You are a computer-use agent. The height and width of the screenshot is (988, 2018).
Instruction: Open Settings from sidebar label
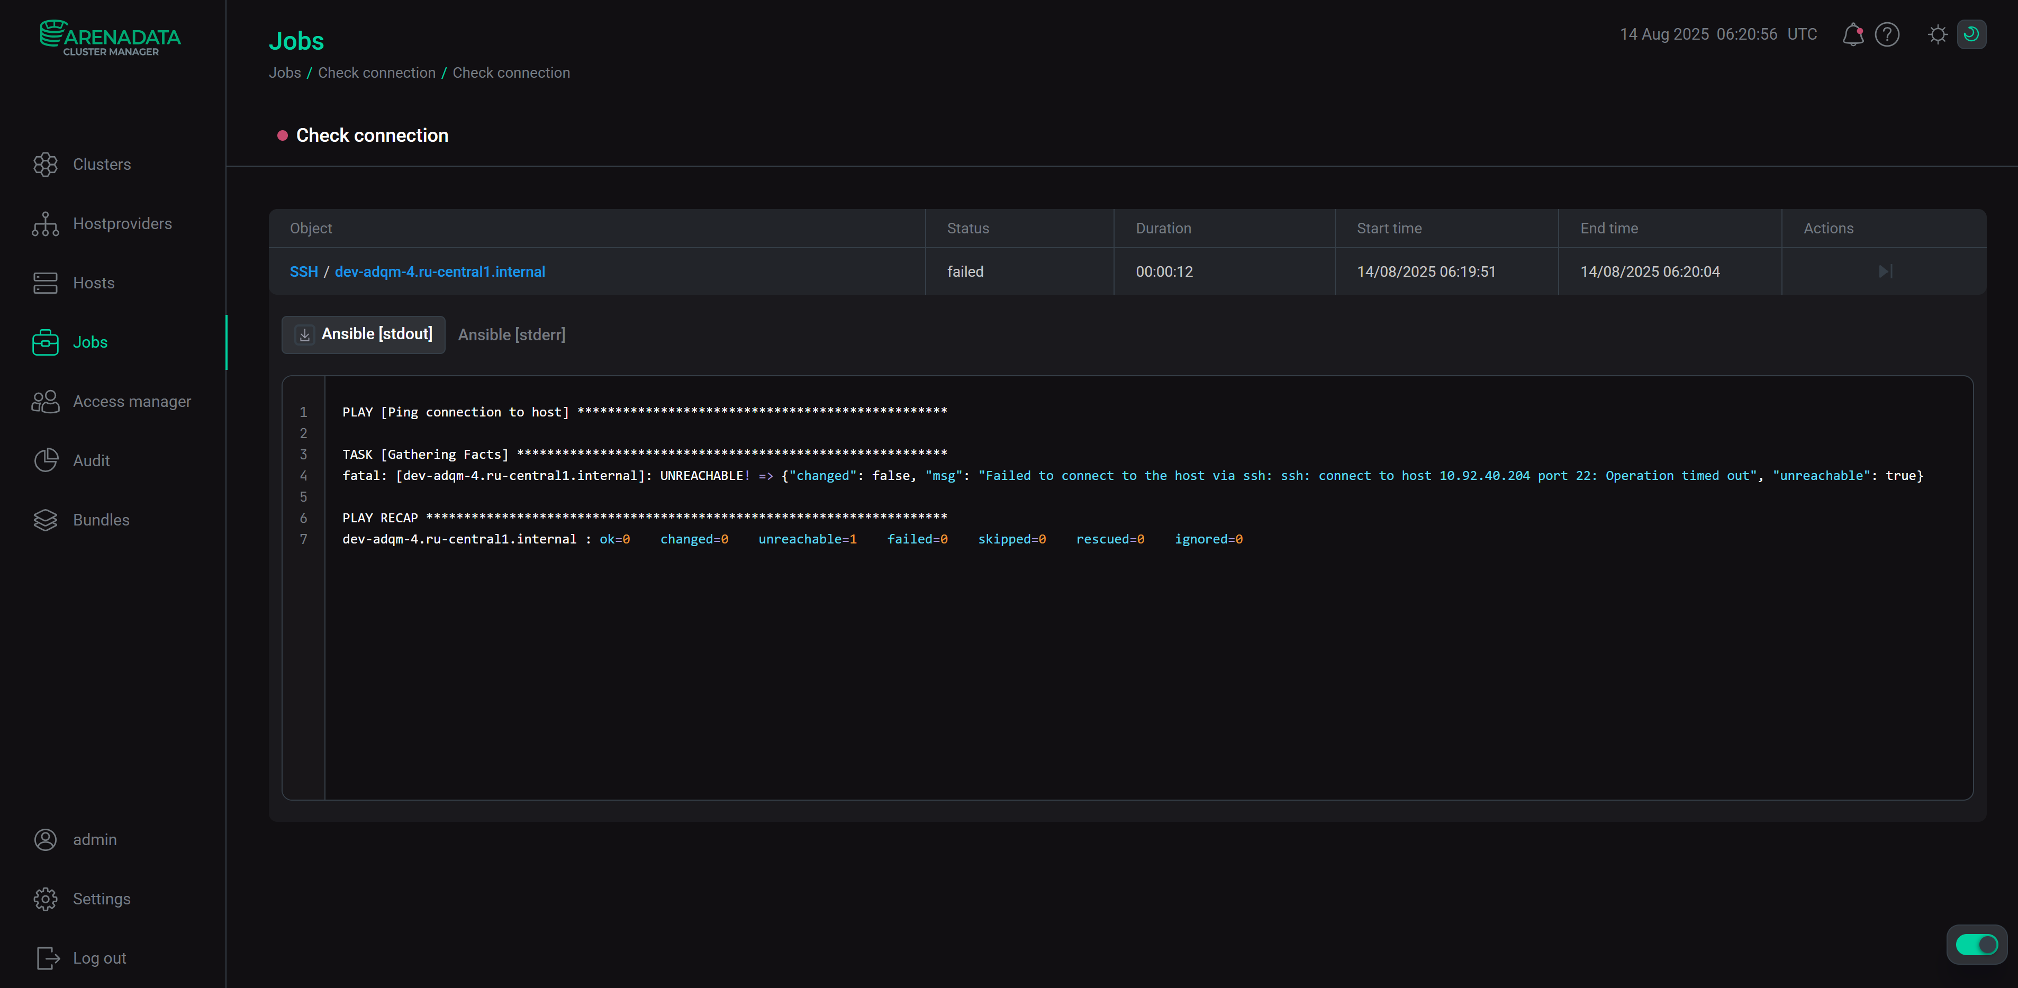(x=102, y=899)
